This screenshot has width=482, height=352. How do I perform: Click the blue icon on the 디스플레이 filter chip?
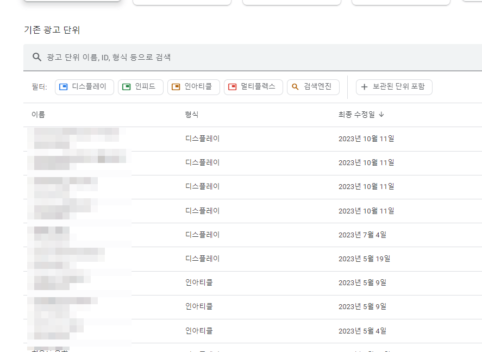(63, 87)
